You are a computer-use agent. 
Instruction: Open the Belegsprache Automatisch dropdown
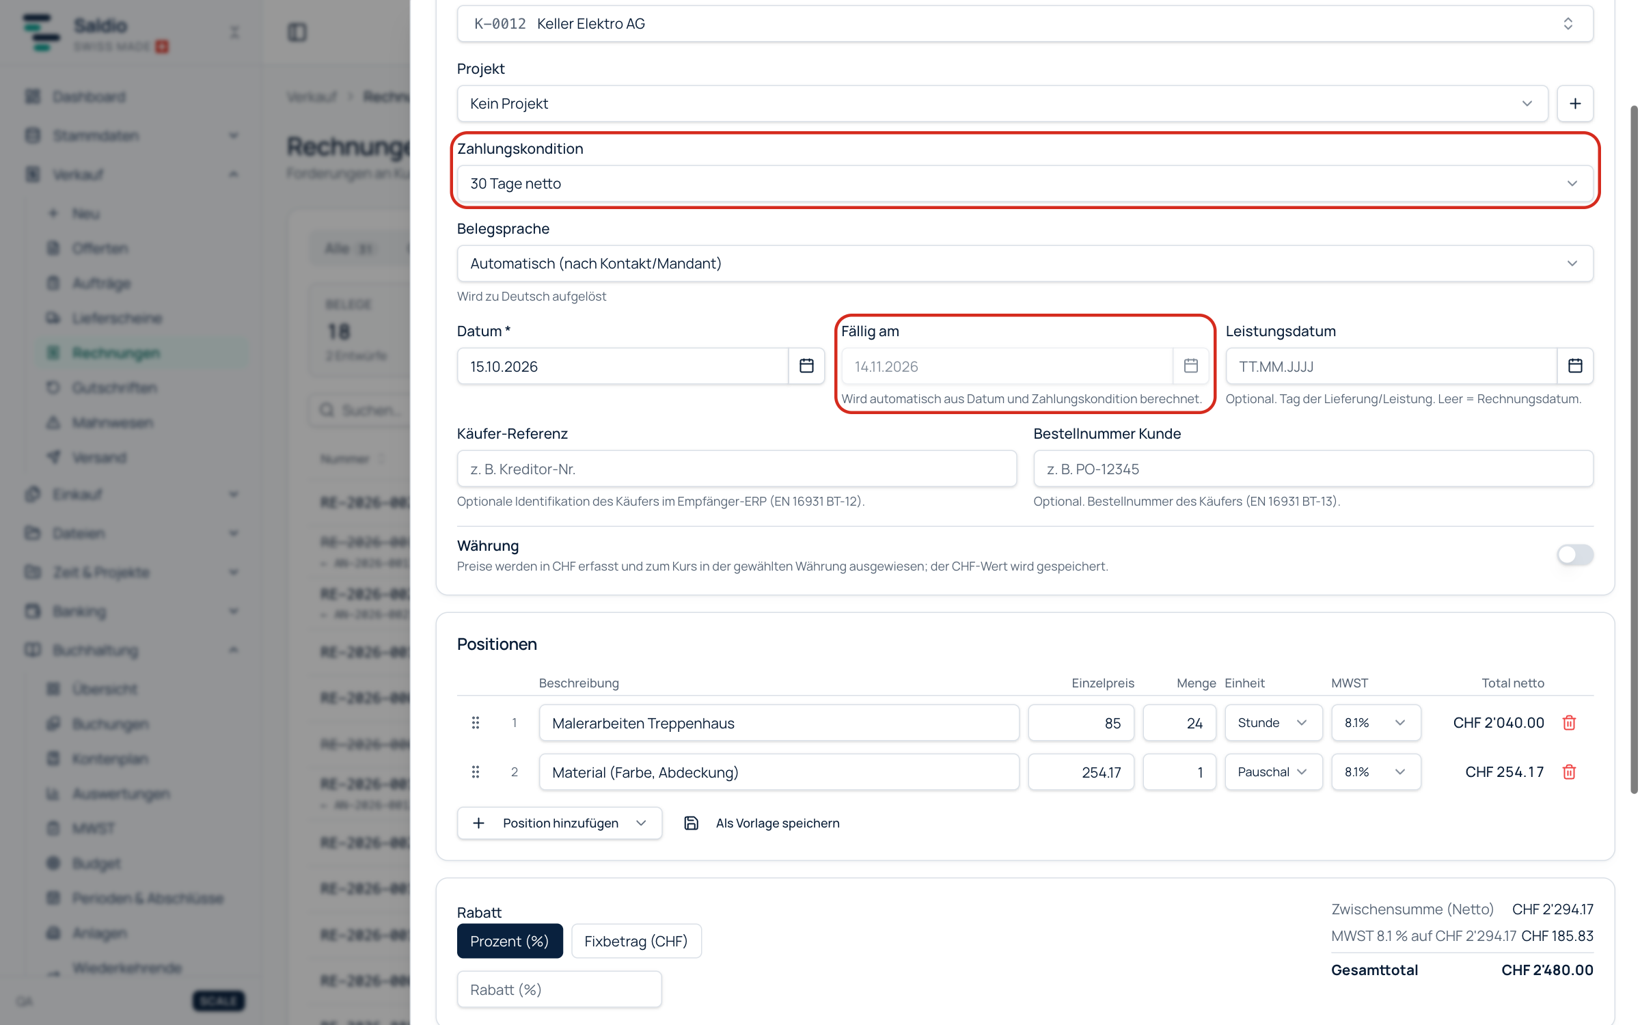(1025, 263)
